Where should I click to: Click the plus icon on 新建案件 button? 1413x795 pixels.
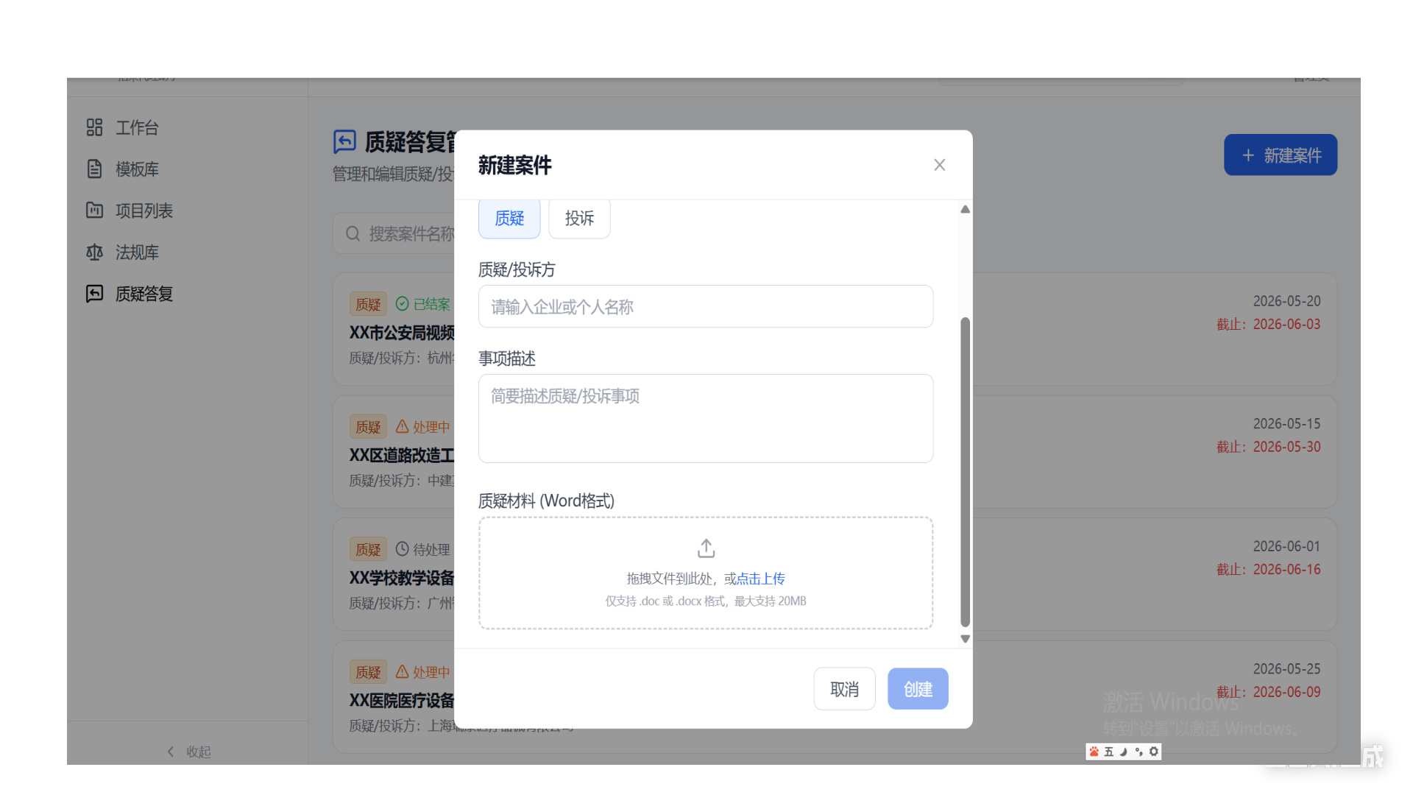(1248, 155)
